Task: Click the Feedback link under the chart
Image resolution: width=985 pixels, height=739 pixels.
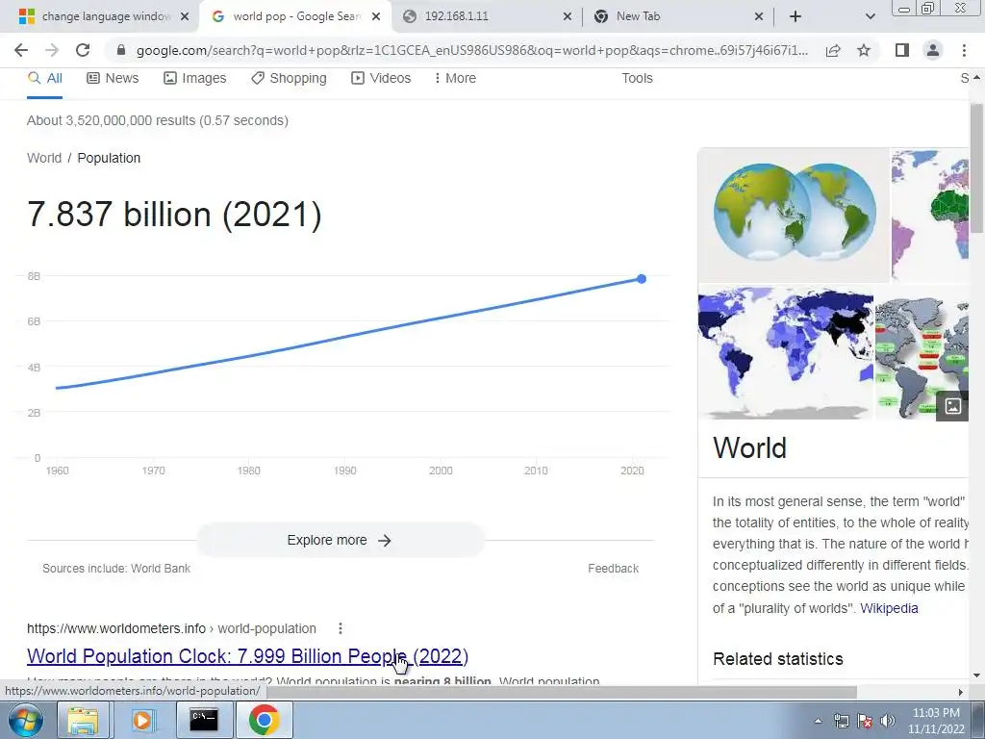Action: [613, 569]
